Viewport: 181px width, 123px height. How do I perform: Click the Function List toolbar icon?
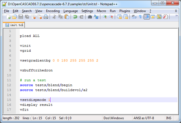[x=165, y=17]
